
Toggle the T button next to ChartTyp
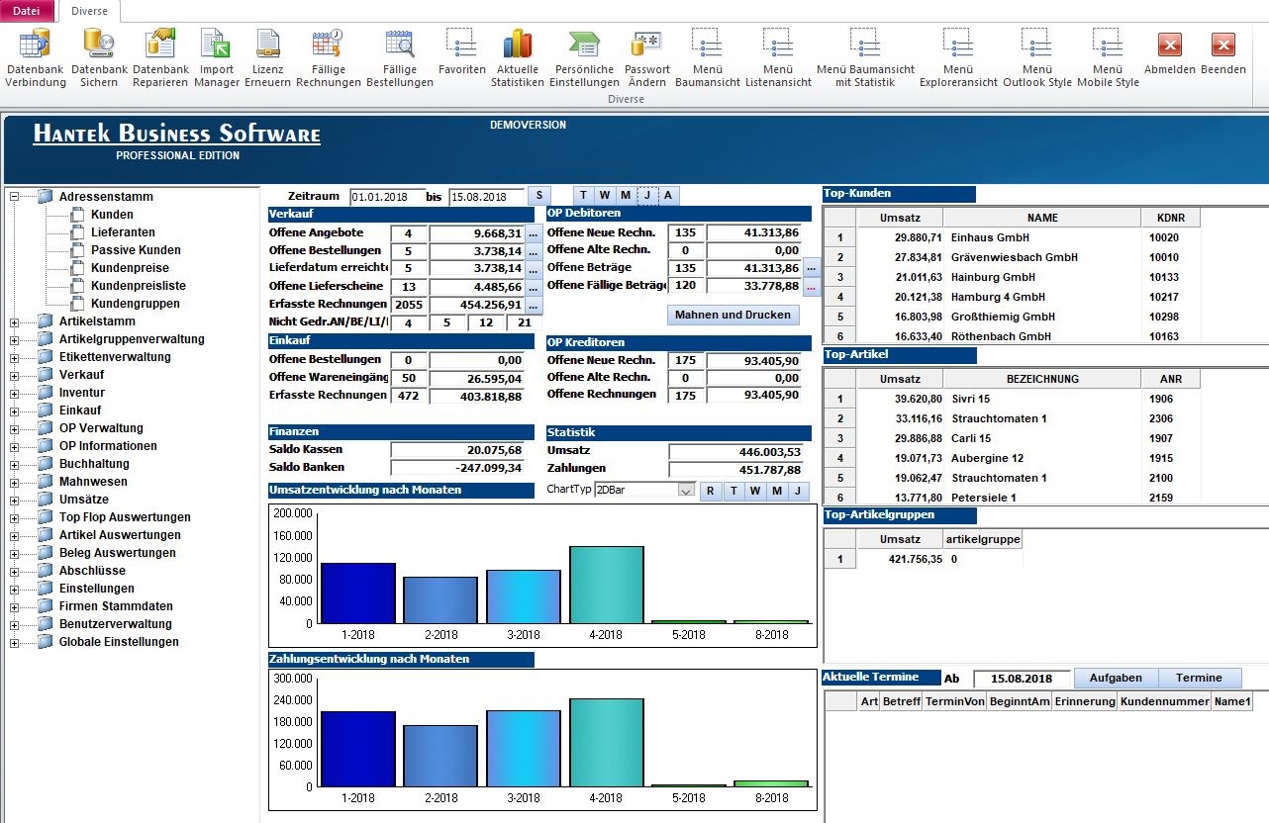click(x=733, y=491)
